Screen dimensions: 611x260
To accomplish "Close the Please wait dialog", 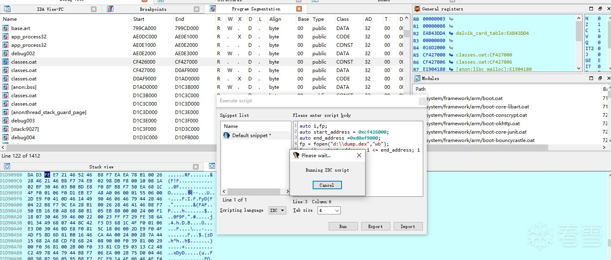I will point(359,155).
